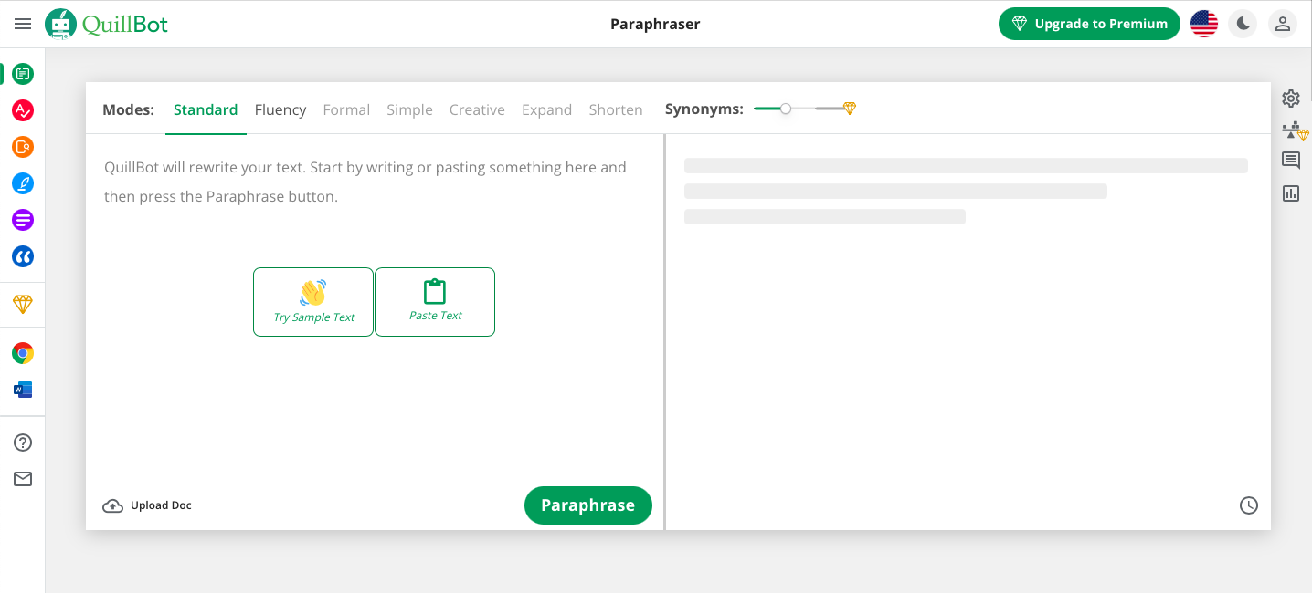Click the QuillBot logo
Screen dimensions: 1312x593
[107, 24]
